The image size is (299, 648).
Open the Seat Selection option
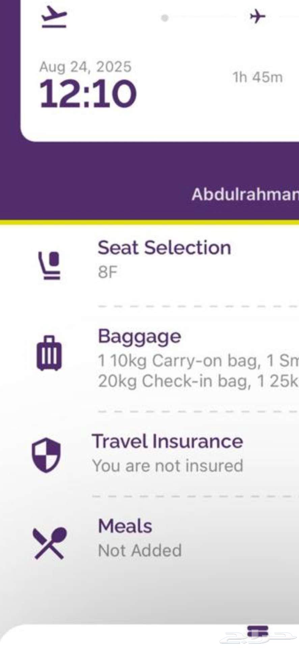(x=164, y=248)
